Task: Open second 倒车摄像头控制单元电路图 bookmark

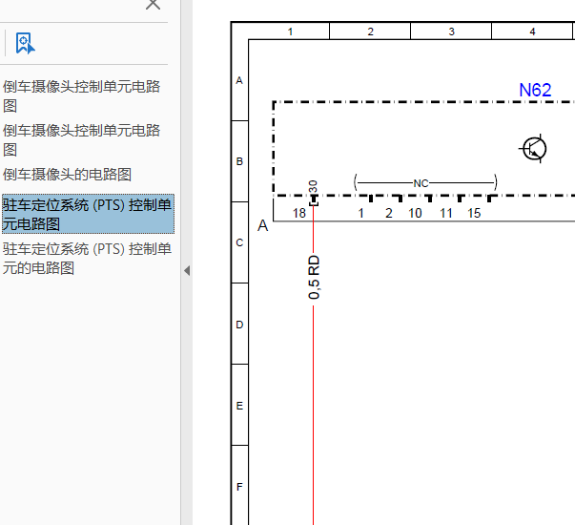Action: pyautogui.click(x=81, y=140)
